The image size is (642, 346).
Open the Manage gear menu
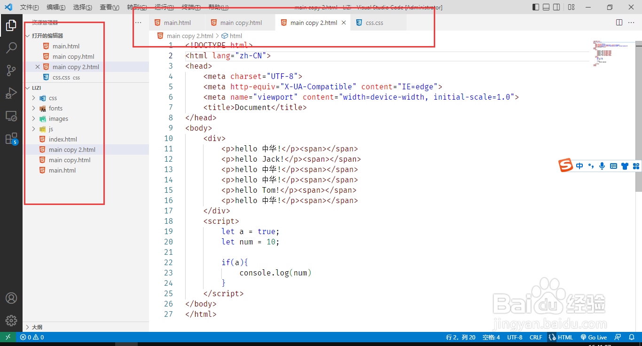pos(11,321)
